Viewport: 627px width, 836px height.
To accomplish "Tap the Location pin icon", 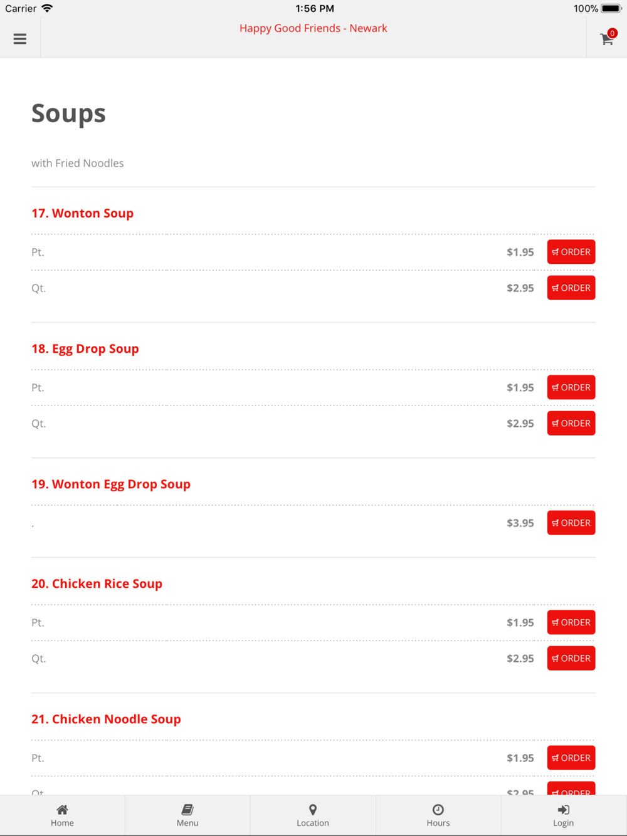I will 313,810.
